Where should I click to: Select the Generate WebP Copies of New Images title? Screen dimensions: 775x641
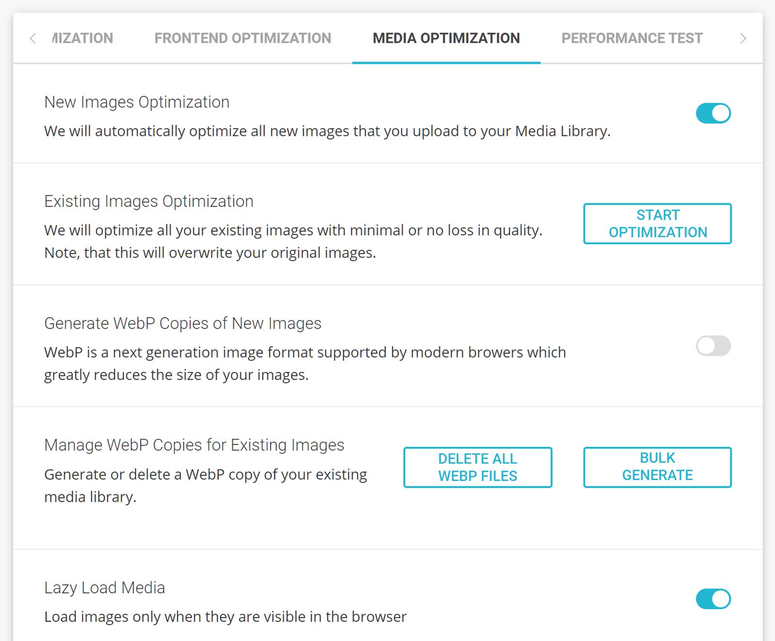[x=183, y=323]
